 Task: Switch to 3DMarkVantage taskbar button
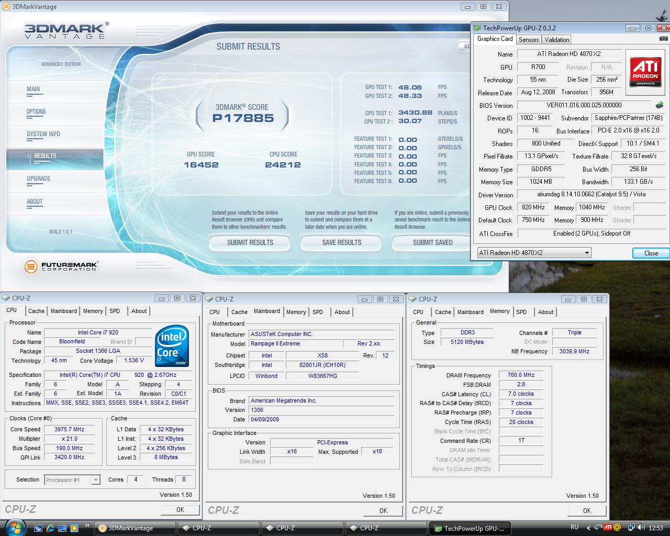coord(136,528)
